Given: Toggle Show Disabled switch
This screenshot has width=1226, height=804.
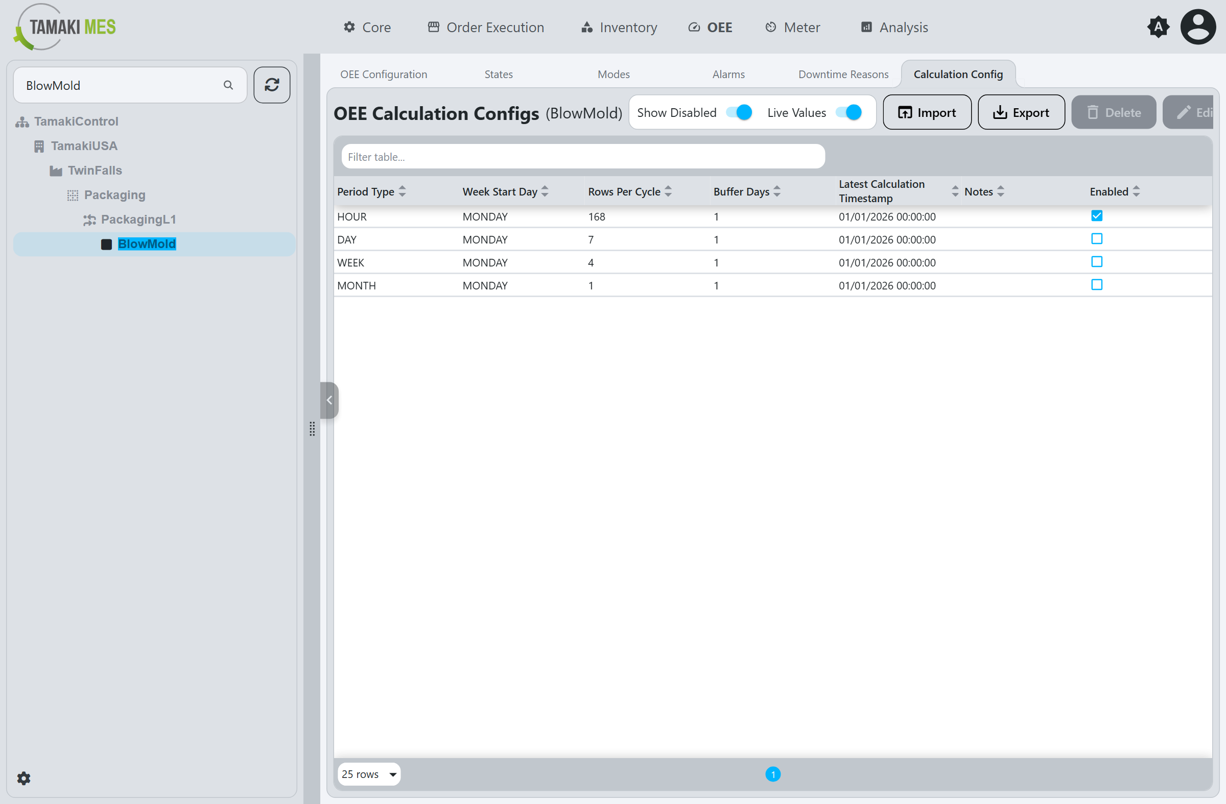Looking at the screenshot, I should click(739, 112).
